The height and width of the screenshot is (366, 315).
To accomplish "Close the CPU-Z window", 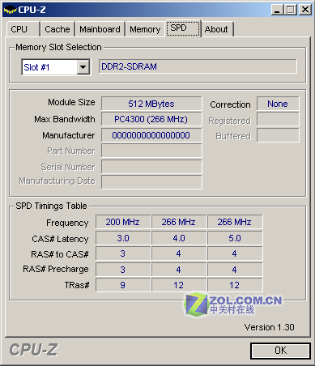I will pos(305,10).
